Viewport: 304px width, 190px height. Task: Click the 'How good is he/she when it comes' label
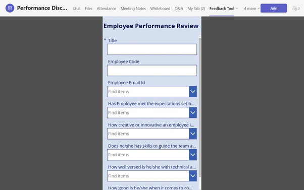(x=150, y=187)
